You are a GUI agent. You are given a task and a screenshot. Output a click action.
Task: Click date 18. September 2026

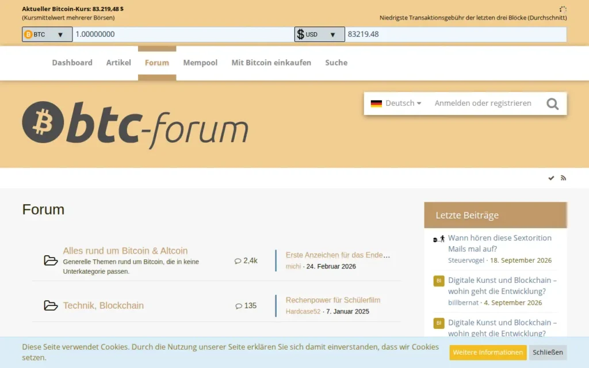tap(521, 260)
